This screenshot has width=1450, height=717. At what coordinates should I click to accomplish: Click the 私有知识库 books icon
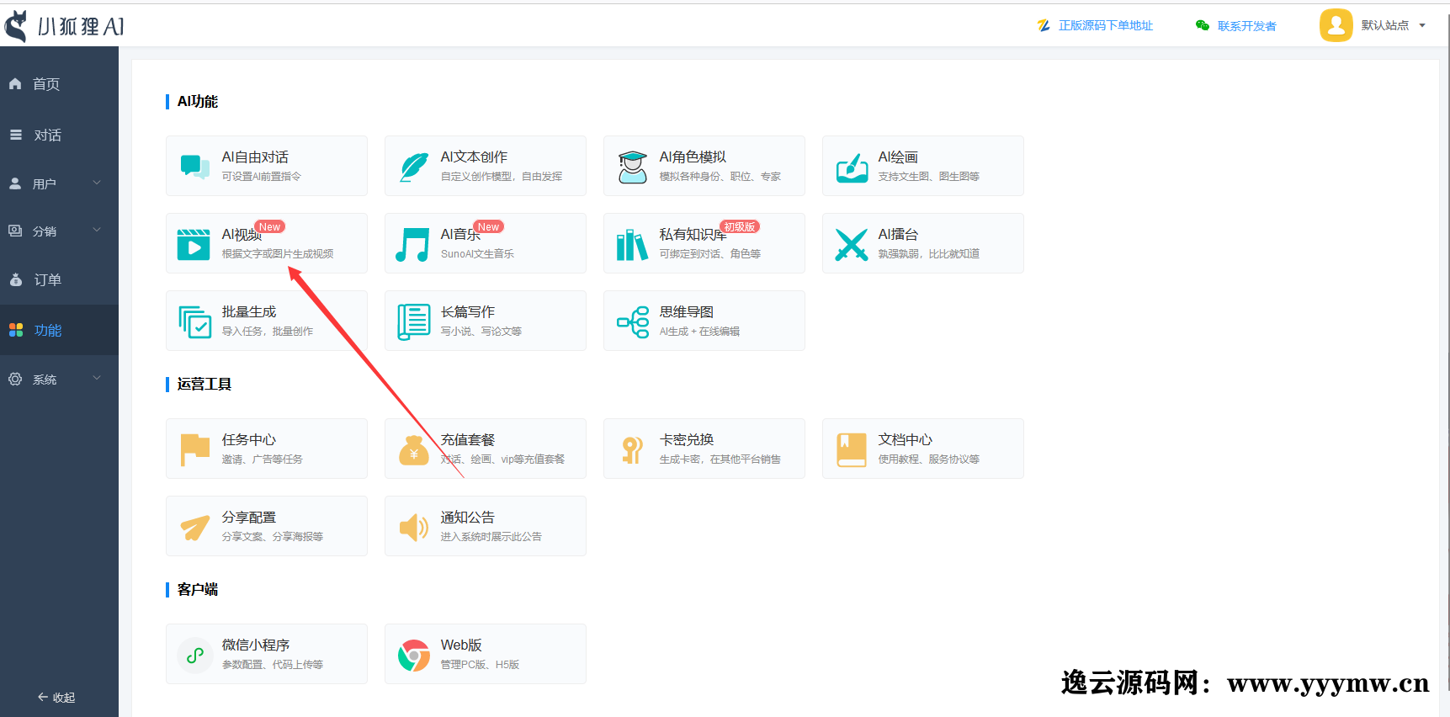pos(632,245)
